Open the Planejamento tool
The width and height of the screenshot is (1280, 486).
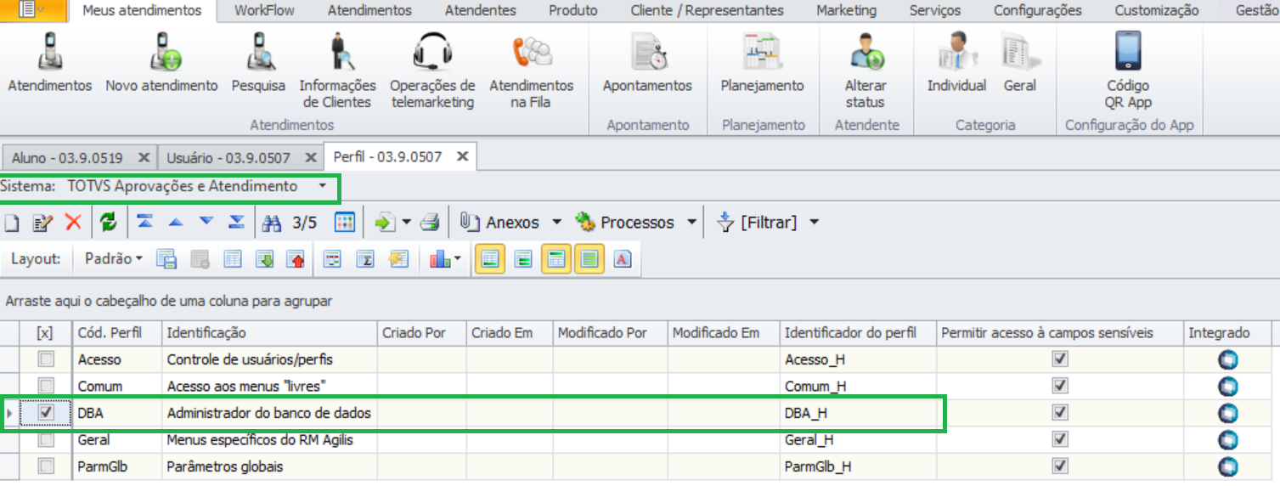(x=762, y=63)
